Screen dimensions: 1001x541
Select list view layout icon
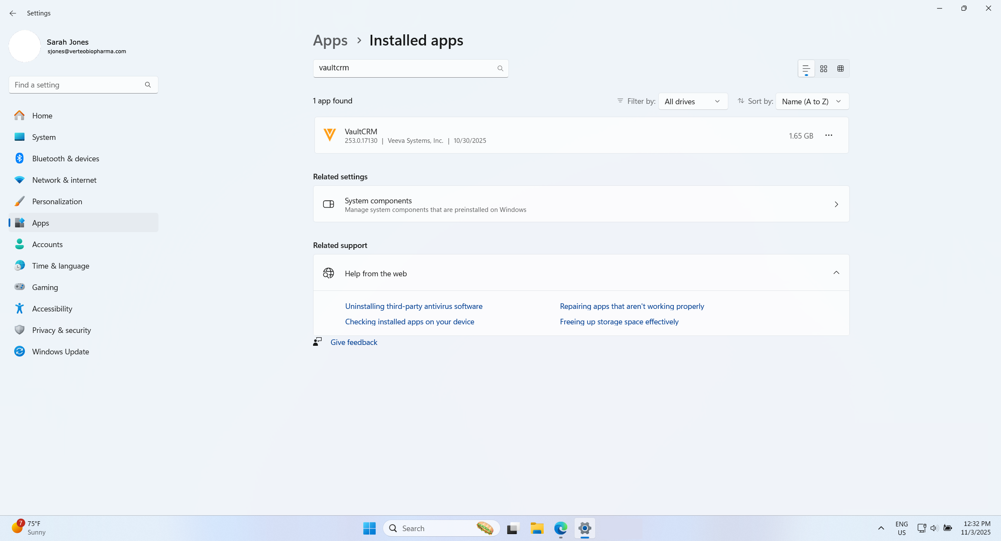pyautogui.click(x=806, y=69)
